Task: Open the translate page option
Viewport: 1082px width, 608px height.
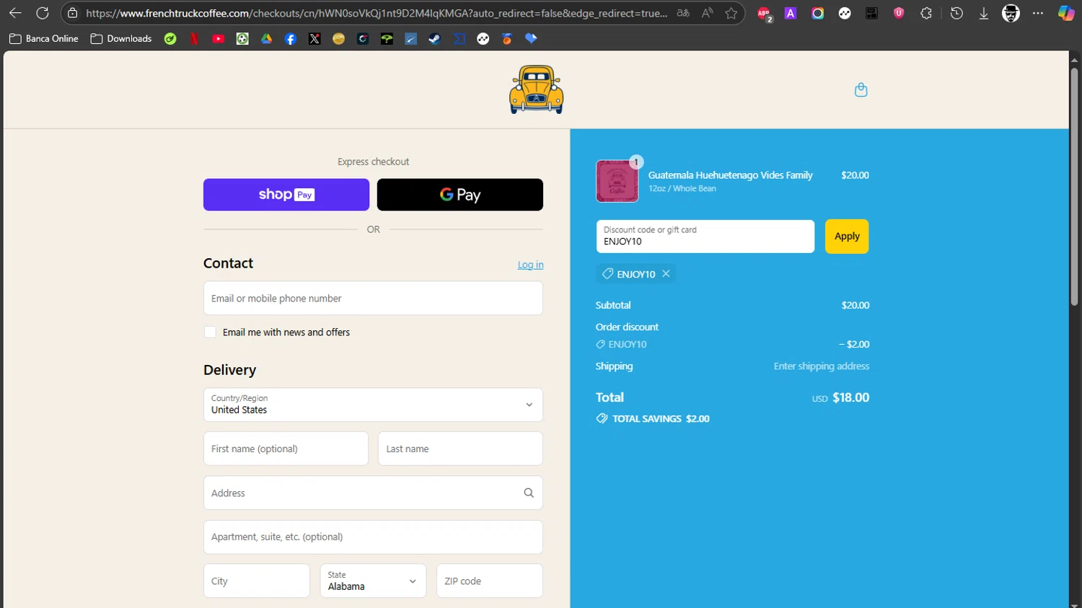Action: click(x=682, y=13)
